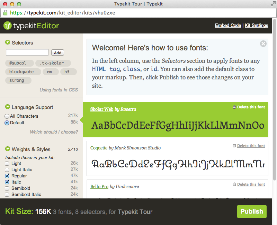Uncheck the Italic style checkbox
277x225 pixels.
7,182
